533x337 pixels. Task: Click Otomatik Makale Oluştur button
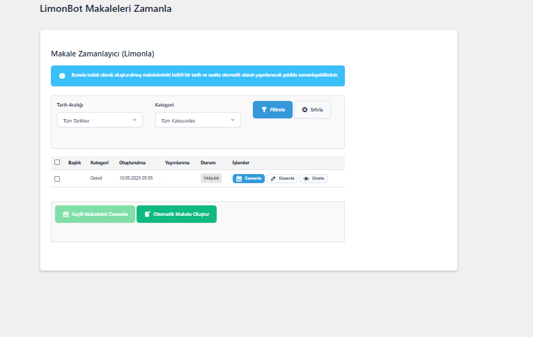coord(176,214)
